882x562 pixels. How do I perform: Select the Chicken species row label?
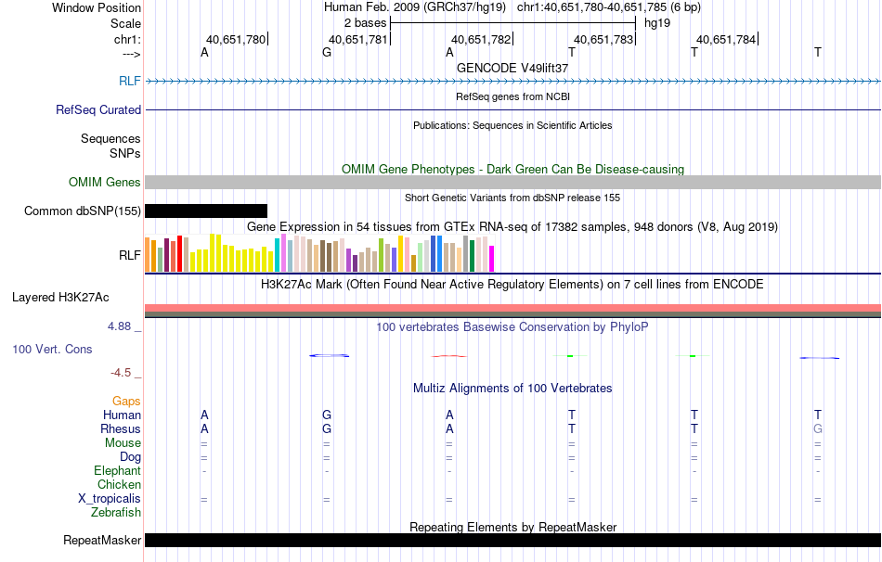[x=119, y=484]
